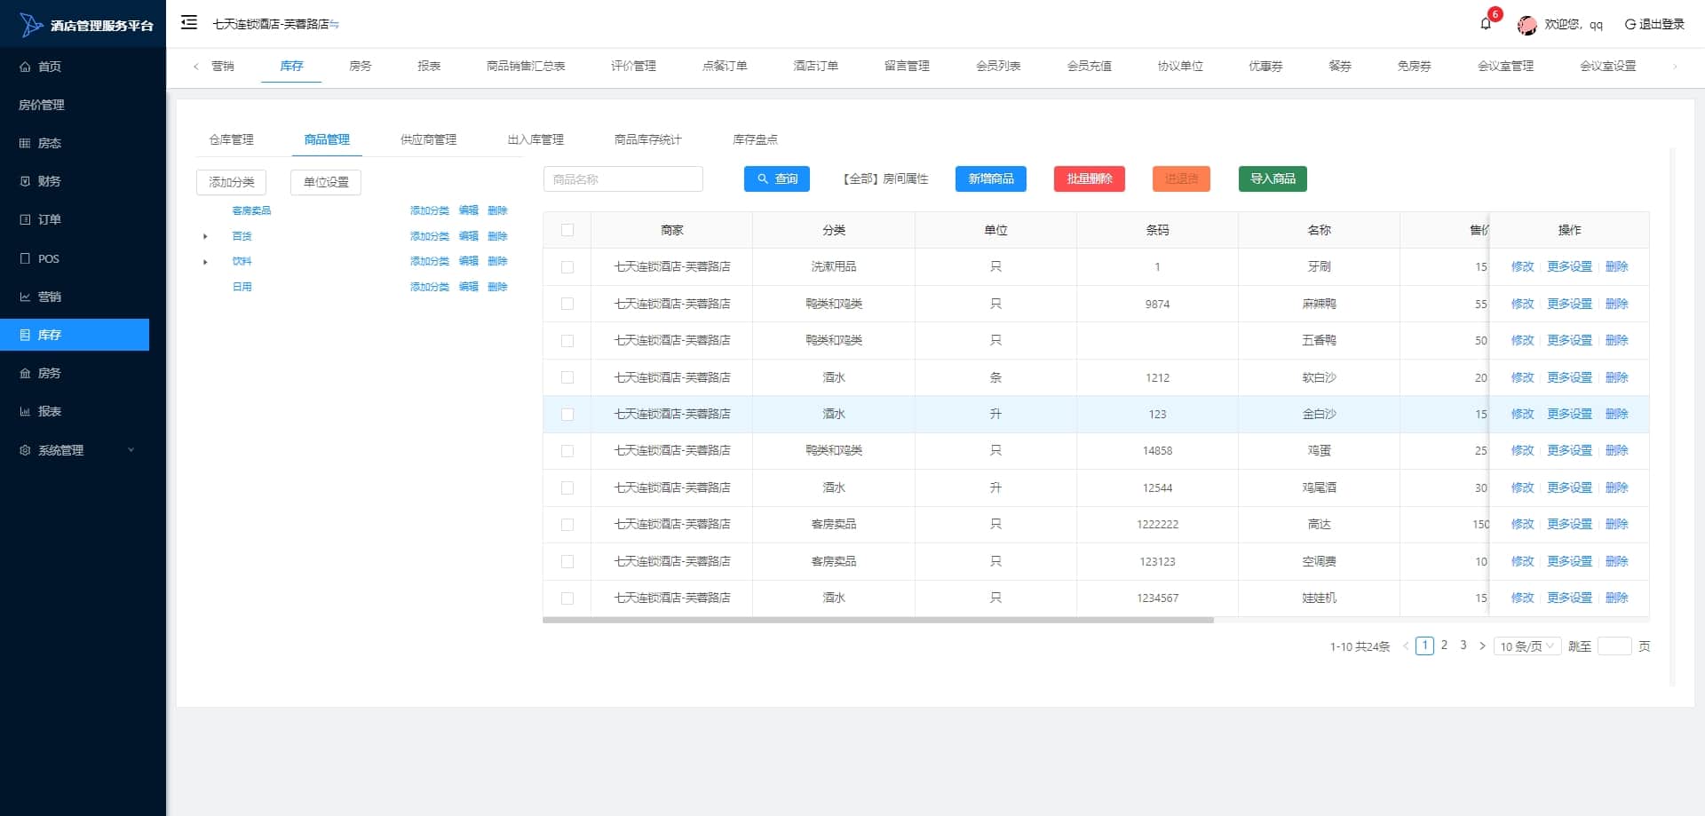Viewport: 1705px width, 816px height.
Task: Click the switch-store icon beside the hotel name
Action: [x=334, y=25]
